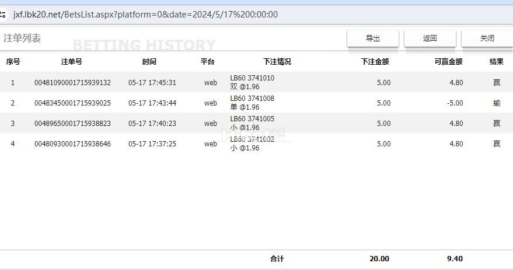Click the 关闭 close button
The height and width of the screenshot is (270, 513).
point(487,38)
